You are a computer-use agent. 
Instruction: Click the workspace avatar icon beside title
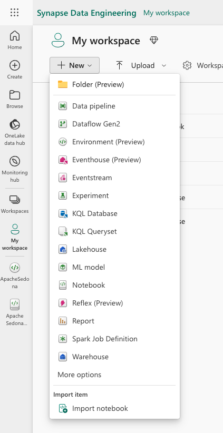tap(58, 40)
